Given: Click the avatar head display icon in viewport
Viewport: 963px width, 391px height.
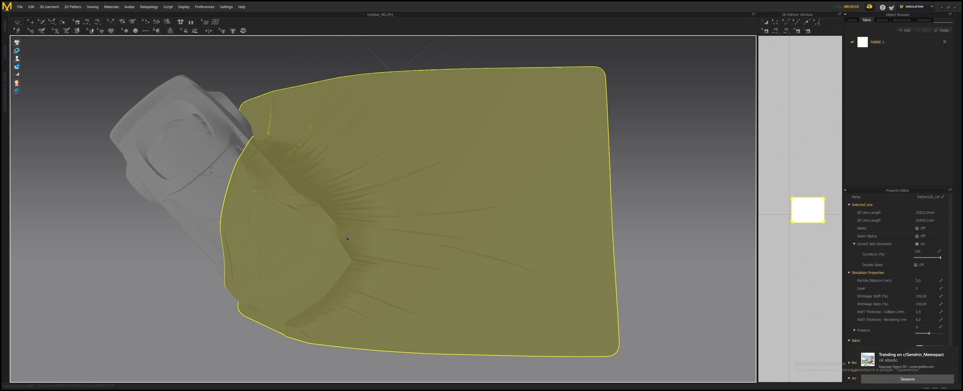Looking at the screenshot, I should point(17,83).
